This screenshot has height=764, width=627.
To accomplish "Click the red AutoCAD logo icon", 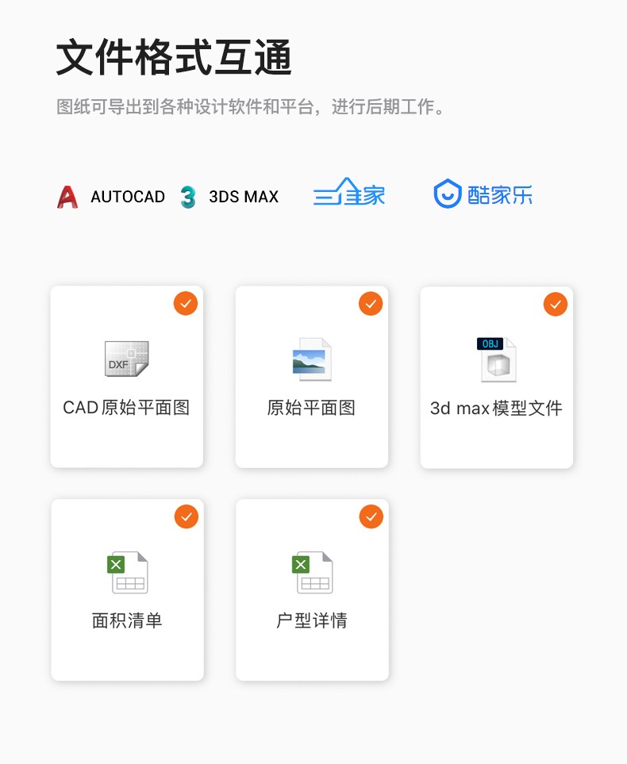I will [67, 197].
